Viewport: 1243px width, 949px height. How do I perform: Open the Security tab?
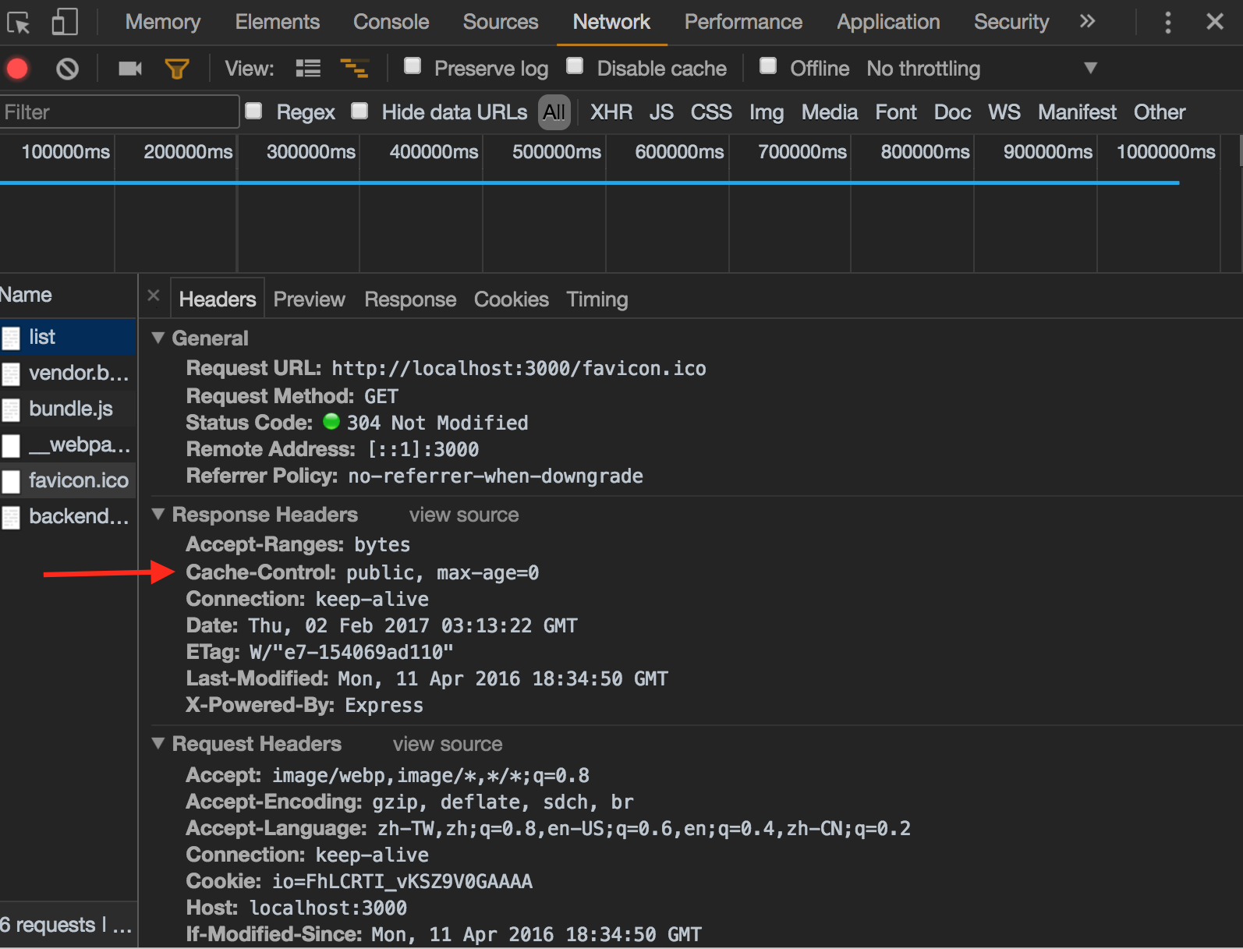pyautogui.click(x=1011, y=22)
